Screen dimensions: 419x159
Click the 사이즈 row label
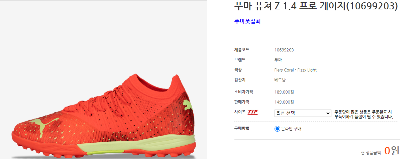(x=240, y=112)
